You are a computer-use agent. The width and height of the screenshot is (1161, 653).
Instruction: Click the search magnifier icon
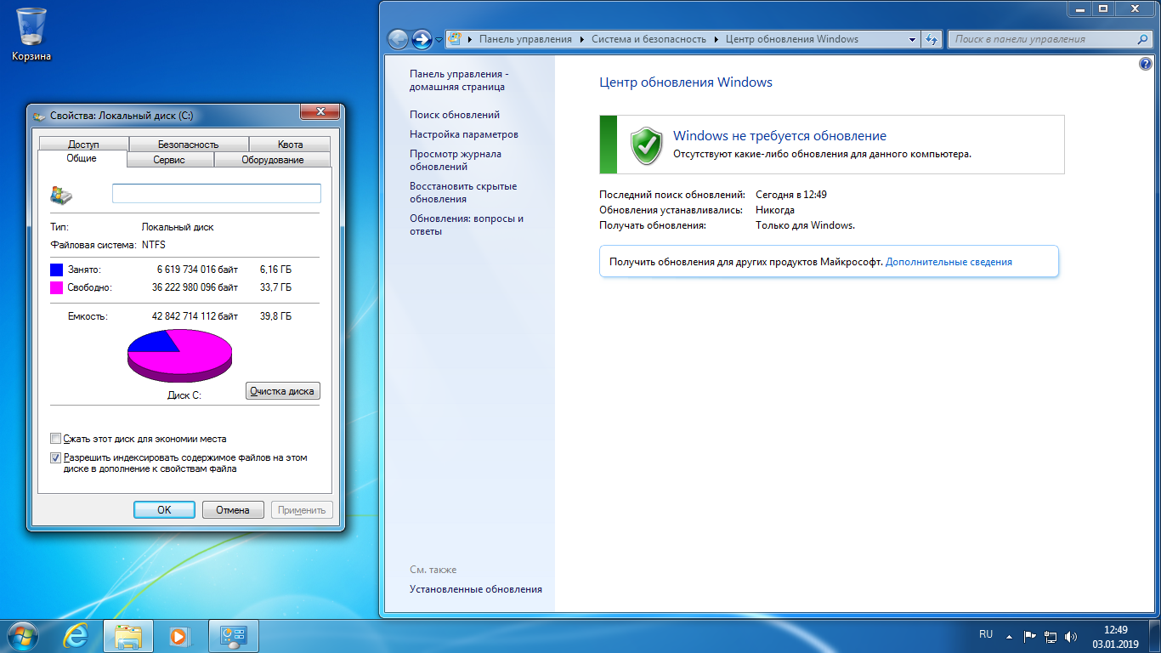[x=1142, y=39]
